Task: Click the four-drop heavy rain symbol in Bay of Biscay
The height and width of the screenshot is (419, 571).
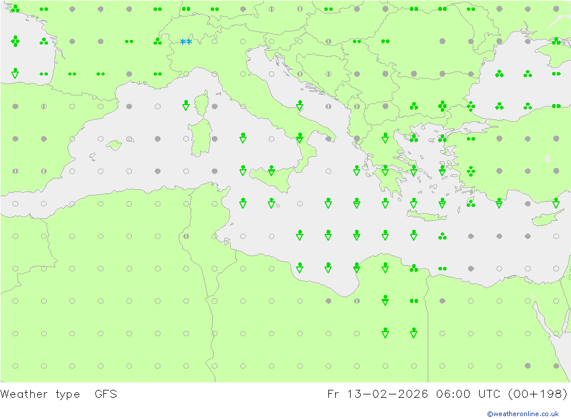Action: point(15,41)
